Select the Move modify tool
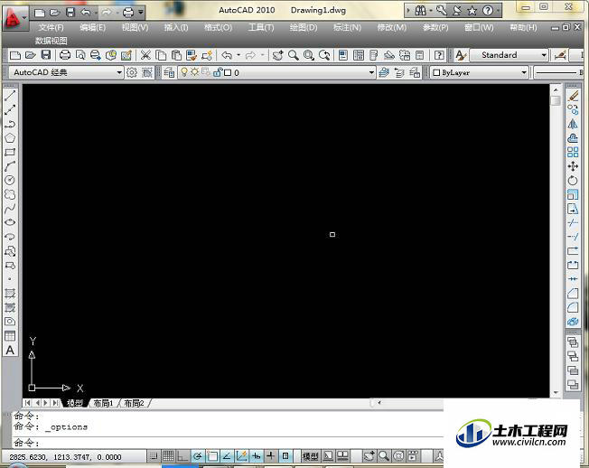The width and height of the screenshot is (589, 468). click(x=573, y=166)
